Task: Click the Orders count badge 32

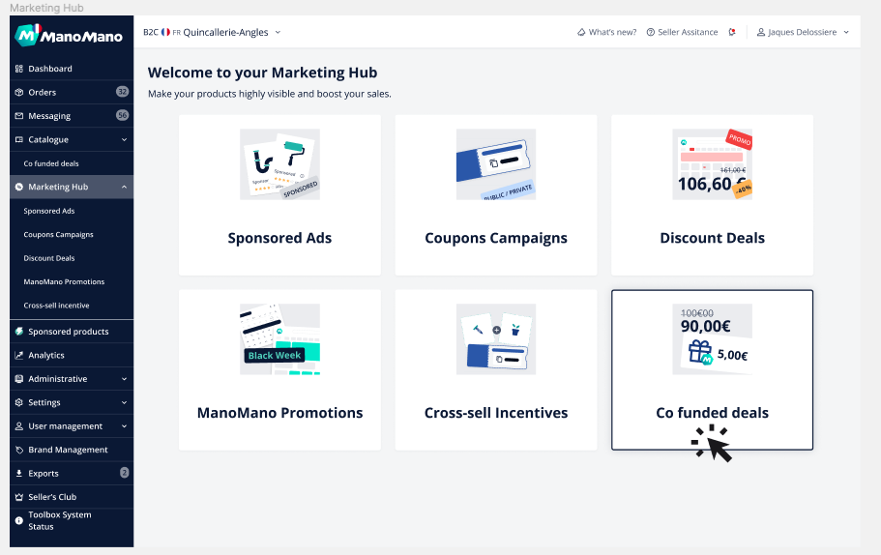Action: point(123,92)
